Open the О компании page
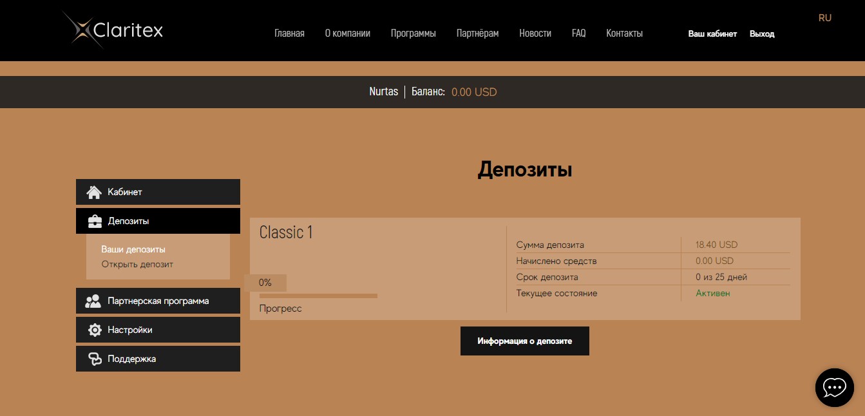This screenshot has height=416, width=865. (347, 33)
